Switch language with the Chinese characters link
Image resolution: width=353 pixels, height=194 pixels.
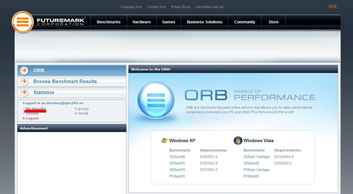tap(333, 7)
